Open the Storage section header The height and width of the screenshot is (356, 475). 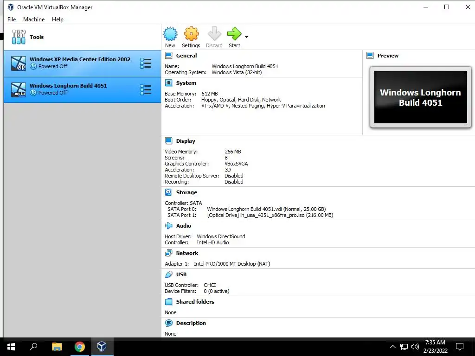(x=186, y=192)
